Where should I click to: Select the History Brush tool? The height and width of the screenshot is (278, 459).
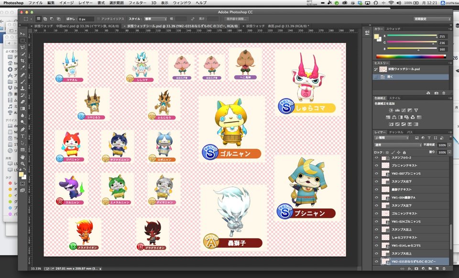22,95
